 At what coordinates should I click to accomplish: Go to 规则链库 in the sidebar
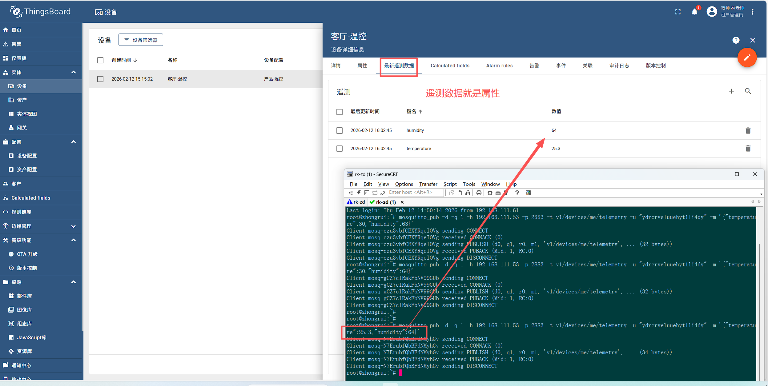[x=21, y=212]
